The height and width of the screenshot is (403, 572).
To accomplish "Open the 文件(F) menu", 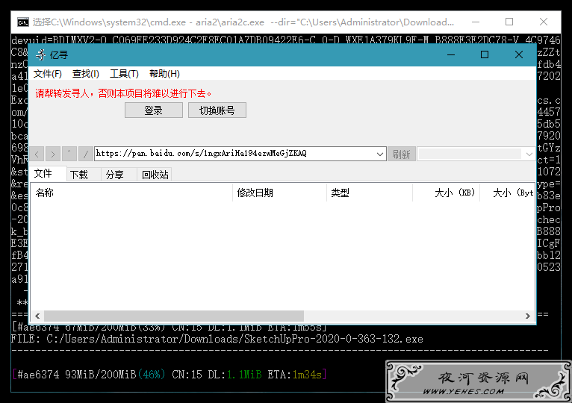I will pyautogui.click(x=48, y=74).
